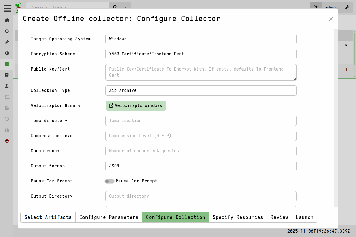Open the hamburger menu icon
This screenshot has height=237, width=356.
[7, 8]
